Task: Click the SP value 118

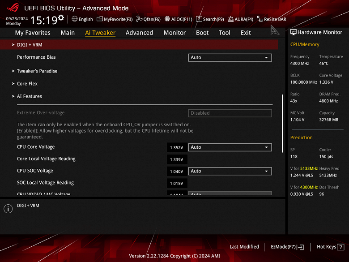Action: coord(294,157)
